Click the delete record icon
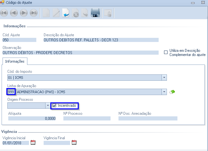 point(75,13)
